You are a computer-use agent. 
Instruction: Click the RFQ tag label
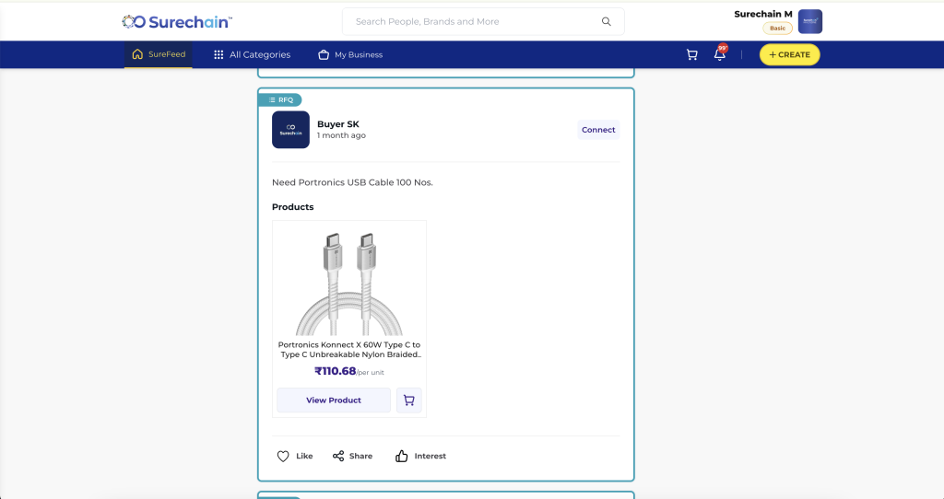click(x=280, y=99)
